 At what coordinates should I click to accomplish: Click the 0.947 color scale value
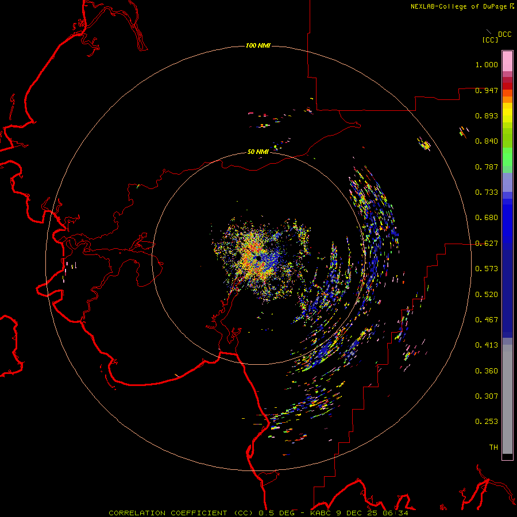tap(487, 90)
